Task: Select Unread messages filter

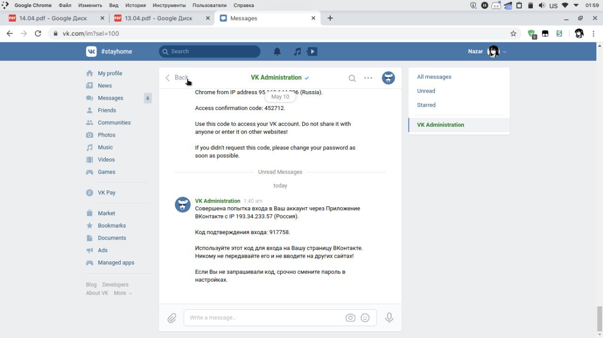Action: point(459,91)
